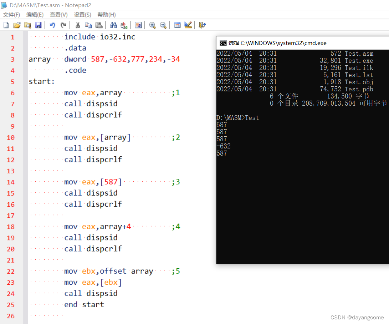
Task: Click the cmd.exe window title bar
Action: tap(302, 43)
